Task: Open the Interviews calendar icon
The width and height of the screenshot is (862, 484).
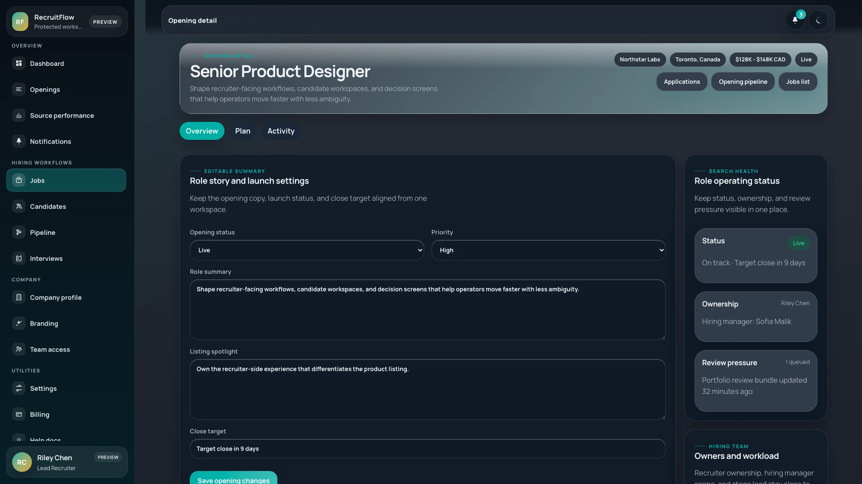Action: coord(19,259)
